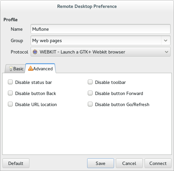
Task: Click the Connect button
Action: [158, 163]
